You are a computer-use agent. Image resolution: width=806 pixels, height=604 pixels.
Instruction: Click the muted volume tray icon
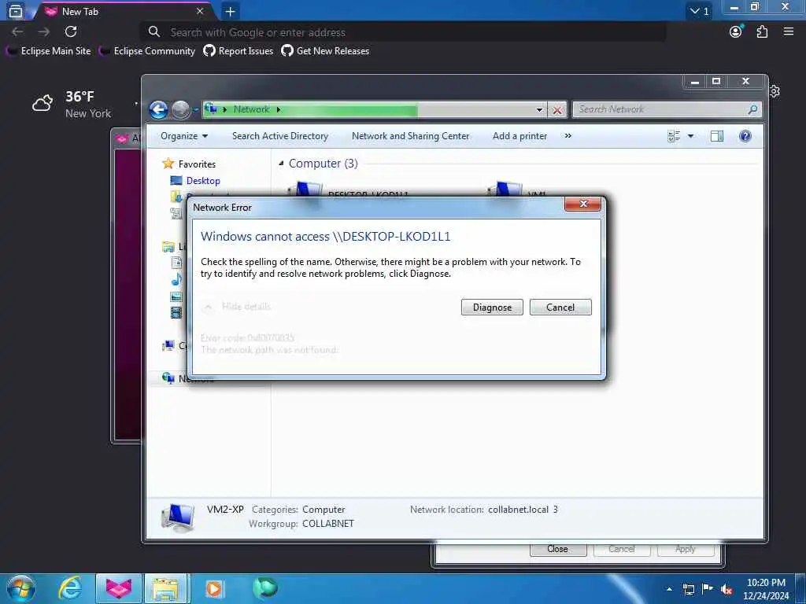(727, 589)
